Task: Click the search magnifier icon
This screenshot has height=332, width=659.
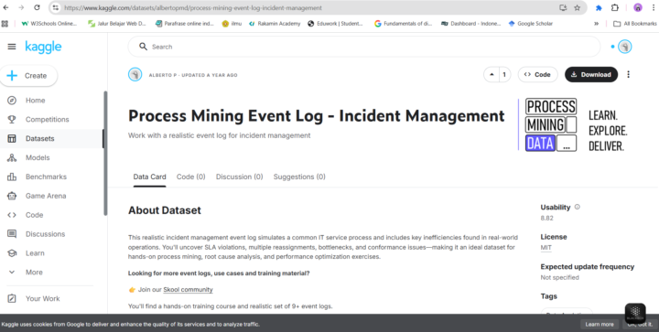Action: click(x=144, y=47)
